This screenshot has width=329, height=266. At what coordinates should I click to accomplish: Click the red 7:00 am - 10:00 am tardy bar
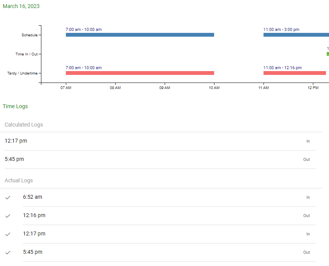(x=140, y=73)
